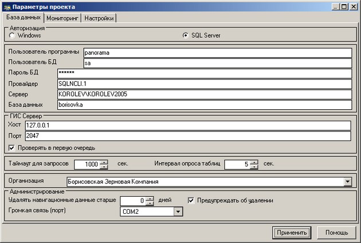This screenshot has height=243, width=361.
Task: Increase table polling interval
Action: click(x=254, y=162)
